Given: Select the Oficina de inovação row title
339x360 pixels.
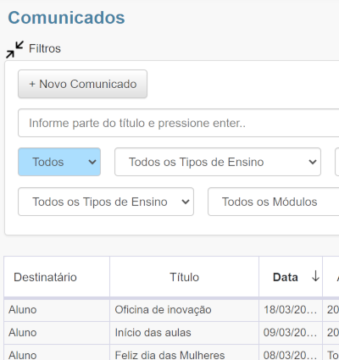Looking at the screenshot, I should (x=163, y=310).
